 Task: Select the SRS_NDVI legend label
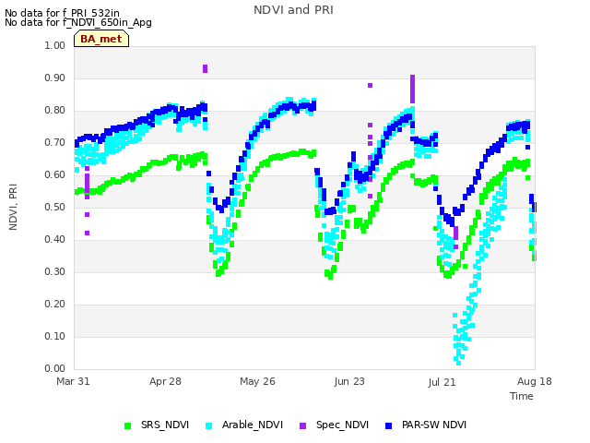click(x=165, y=425)
